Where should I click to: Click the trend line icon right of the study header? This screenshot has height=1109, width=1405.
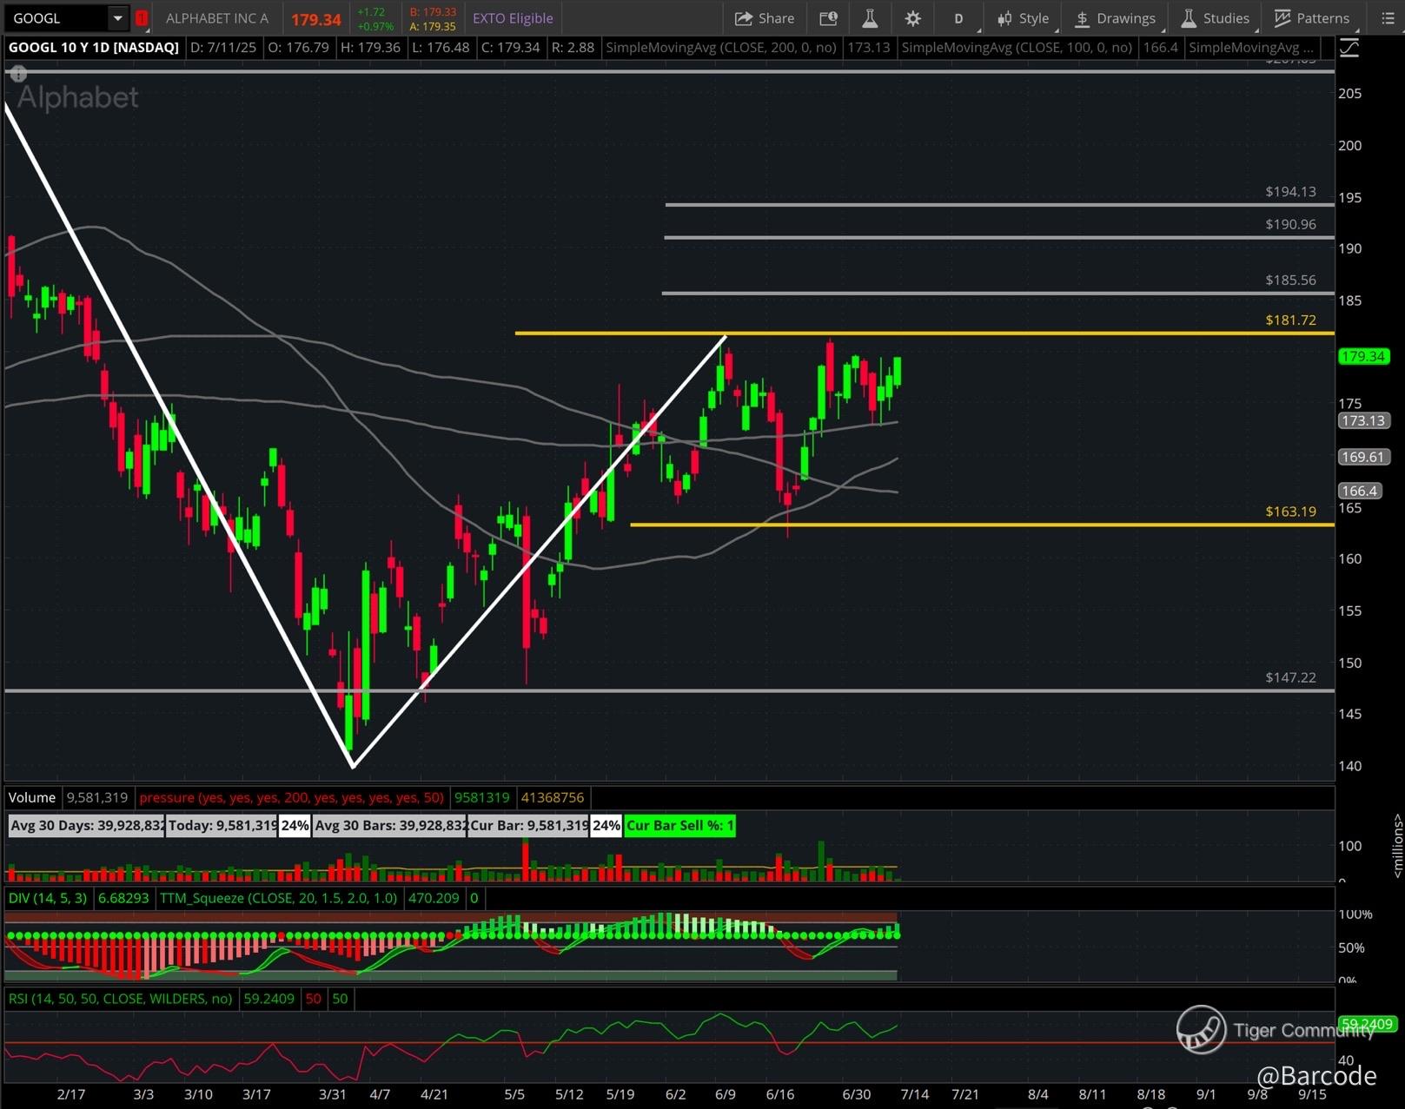(1349, 48)
